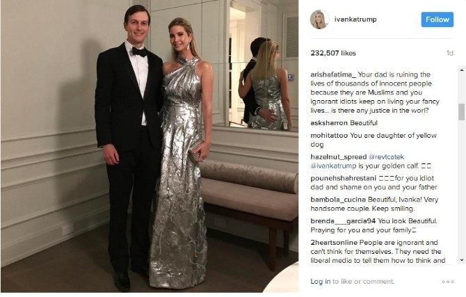Screen dimensions: 466x297
Task: Open 2heartsonline commenter profile
Action: [x=334, y=242]
